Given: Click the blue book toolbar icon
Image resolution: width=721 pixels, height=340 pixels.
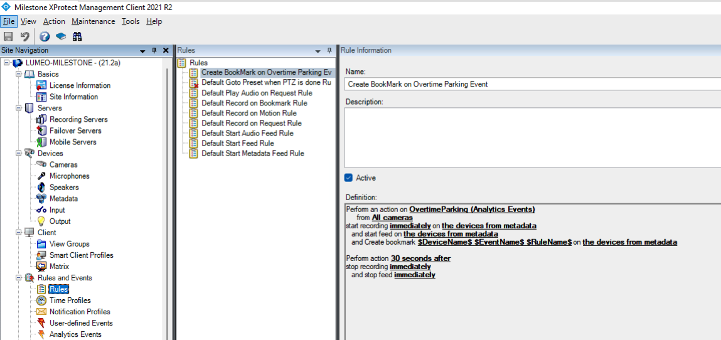Looking at the screenshot, I should click(x=61, y=36).
